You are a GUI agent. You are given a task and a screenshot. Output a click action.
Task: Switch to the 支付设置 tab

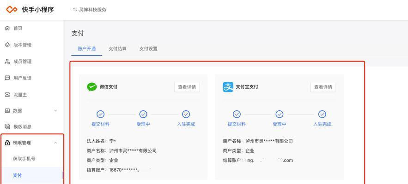point(148,49)
